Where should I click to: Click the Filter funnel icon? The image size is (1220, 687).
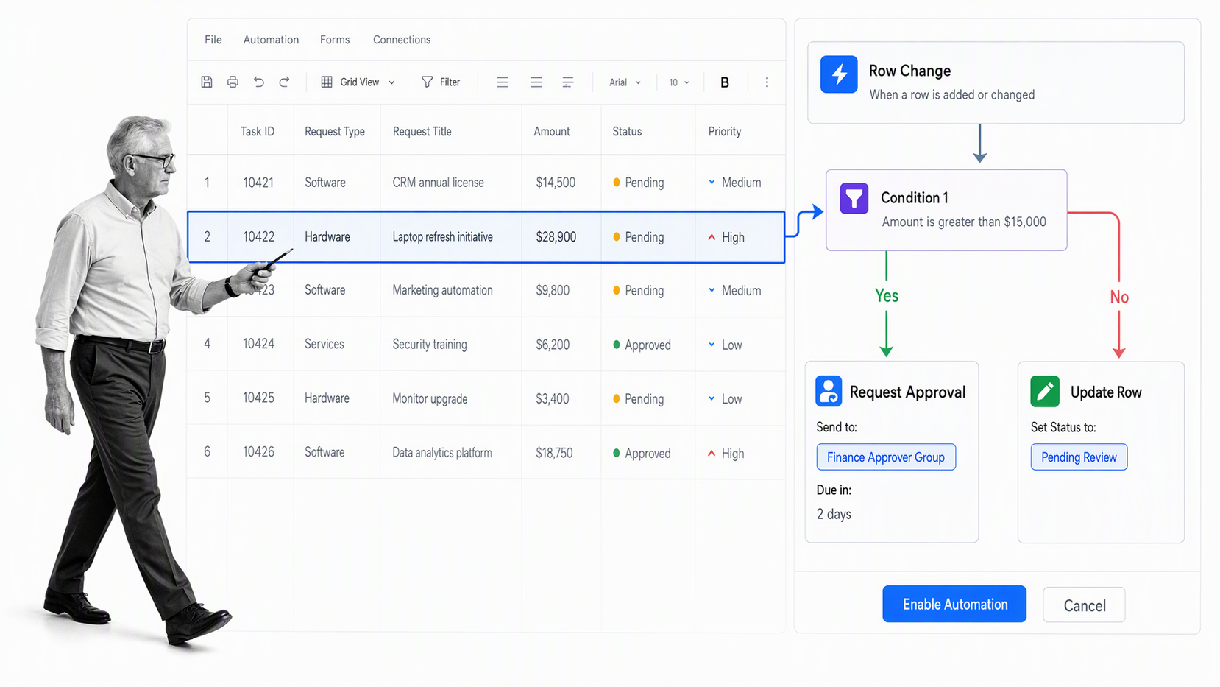(427, 82)
